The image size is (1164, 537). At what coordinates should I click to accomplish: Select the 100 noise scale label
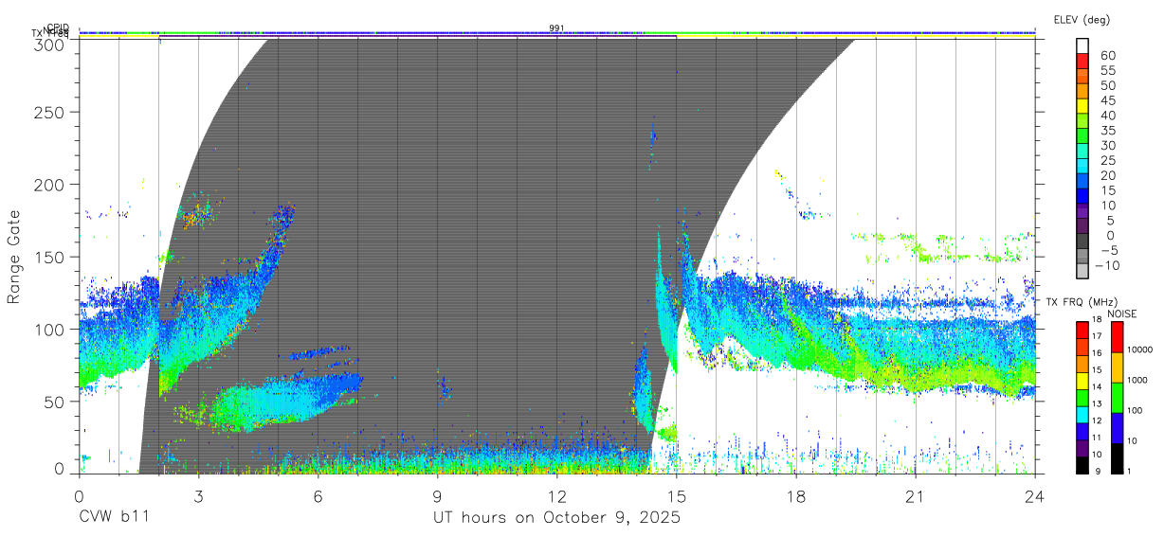pyautogui.click(x=1134, y=411)
